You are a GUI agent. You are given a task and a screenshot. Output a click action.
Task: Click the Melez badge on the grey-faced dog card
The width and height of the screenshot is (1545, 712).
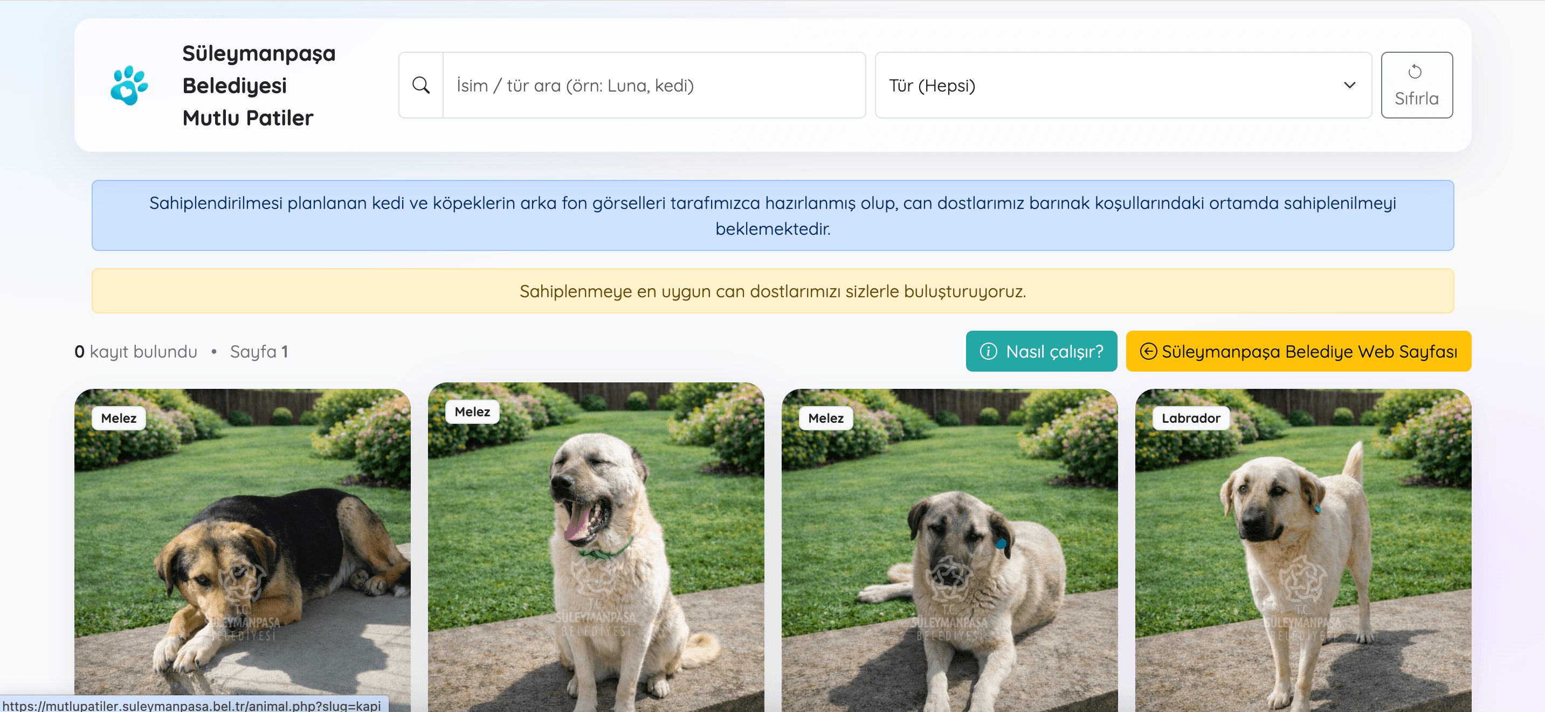826,418
